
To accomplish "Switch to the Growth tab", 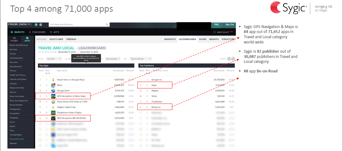I will pos(214,39).
